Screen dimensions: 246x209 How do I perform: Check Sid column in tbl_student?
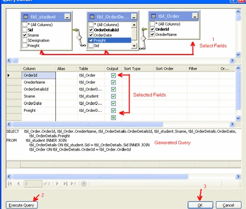click(x=25, y=29)
